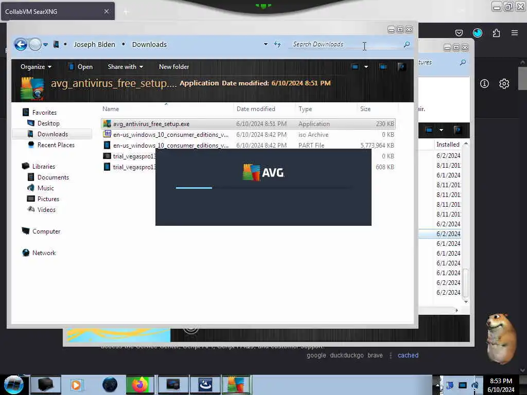Screen dimensions: 527x395
Task: Open the Organize menu
Action: click(x=36, y=67)
